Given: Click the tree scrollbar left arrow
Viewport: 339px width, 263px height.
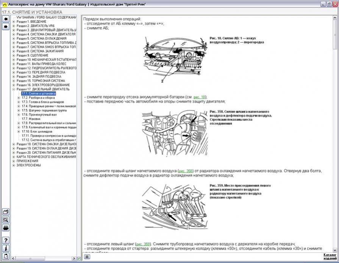Looking at the screenshot, I should 13,258.
